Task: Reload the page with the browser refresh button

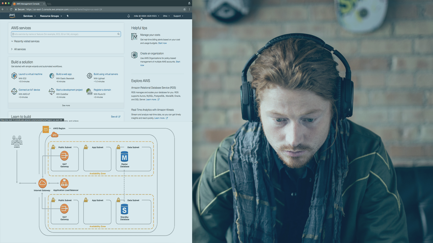Action: pyautogui.click(x=11, y=9)
